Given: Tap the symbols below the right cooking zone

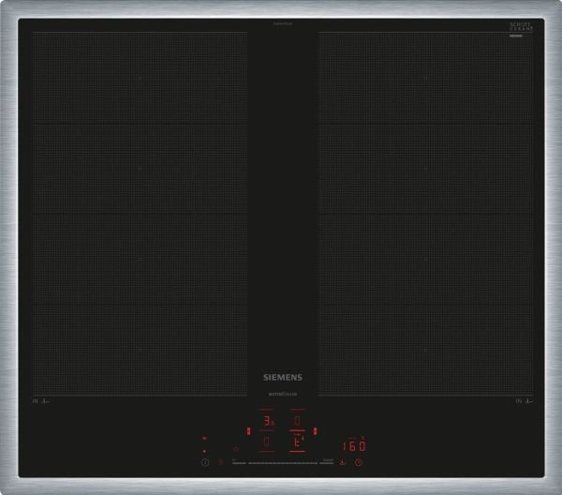Looking at the screenshot, I should click(x=524, y=401).
